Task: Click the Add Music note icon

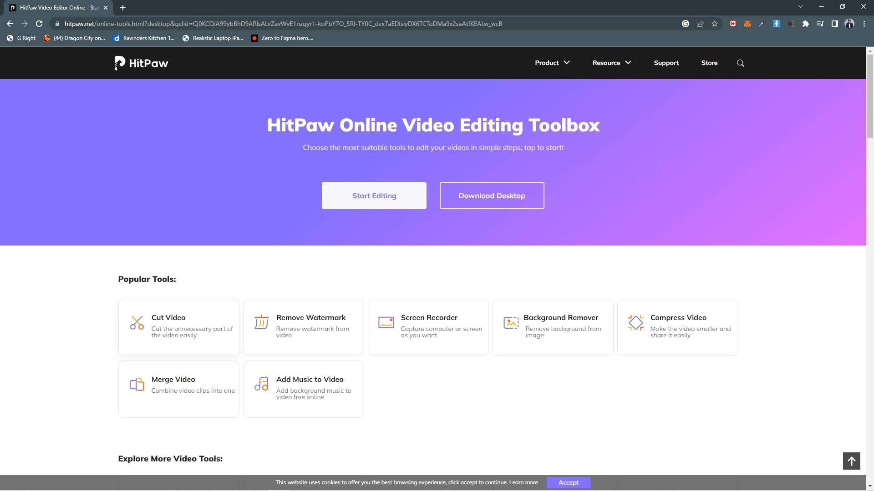Action: point(261,384)
